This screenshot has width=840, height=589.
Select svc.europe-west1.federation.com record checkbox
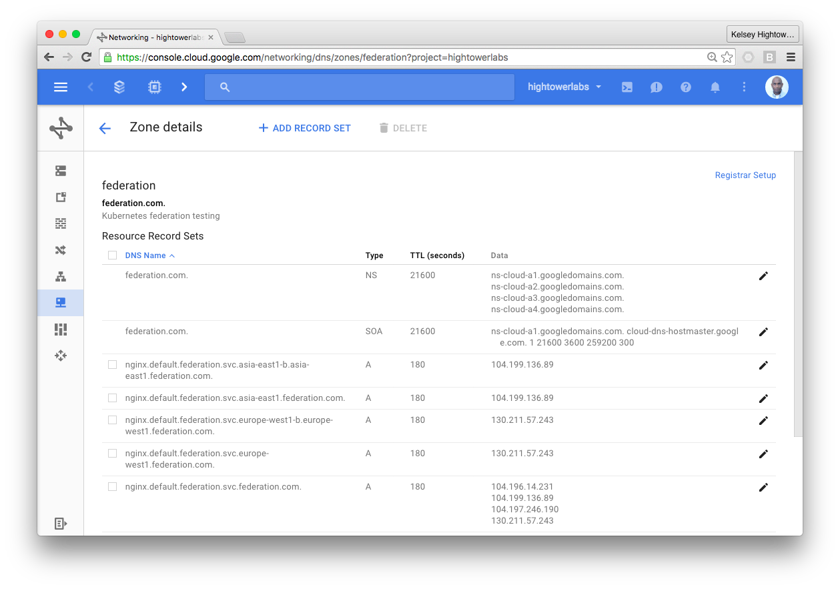[112, 454]
